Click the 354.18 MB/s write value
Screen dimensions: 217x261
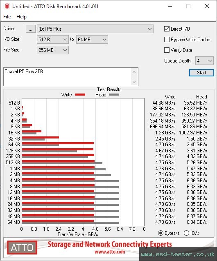pyautogui.click(x=163, y=120)
